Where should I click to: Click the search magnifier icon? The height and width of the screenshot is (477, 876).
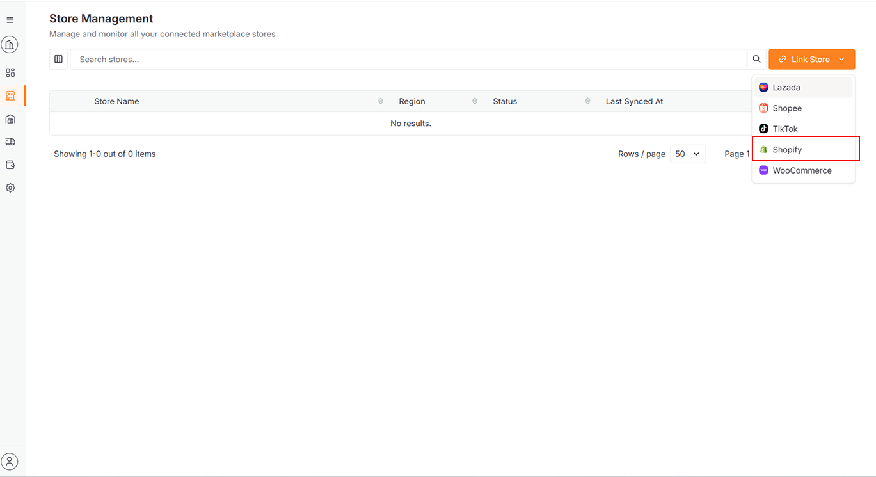(756, 58)
